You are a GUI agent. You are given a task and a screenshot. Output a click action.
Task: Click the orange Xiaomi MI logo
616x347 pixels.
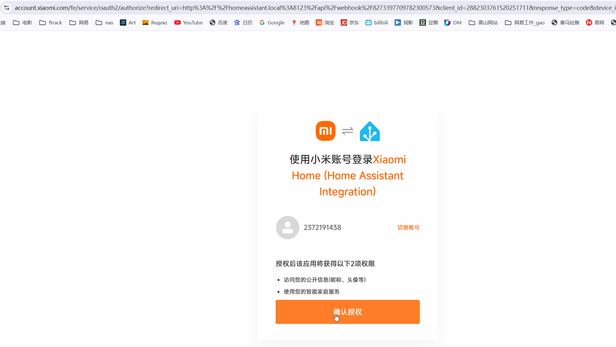(326, 131)
